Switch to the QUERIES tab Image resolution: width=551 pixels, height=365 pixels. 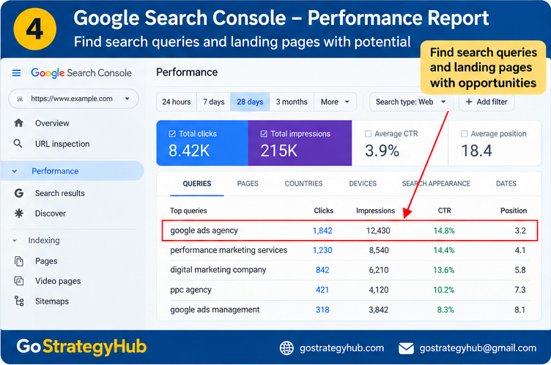[197, 184]
